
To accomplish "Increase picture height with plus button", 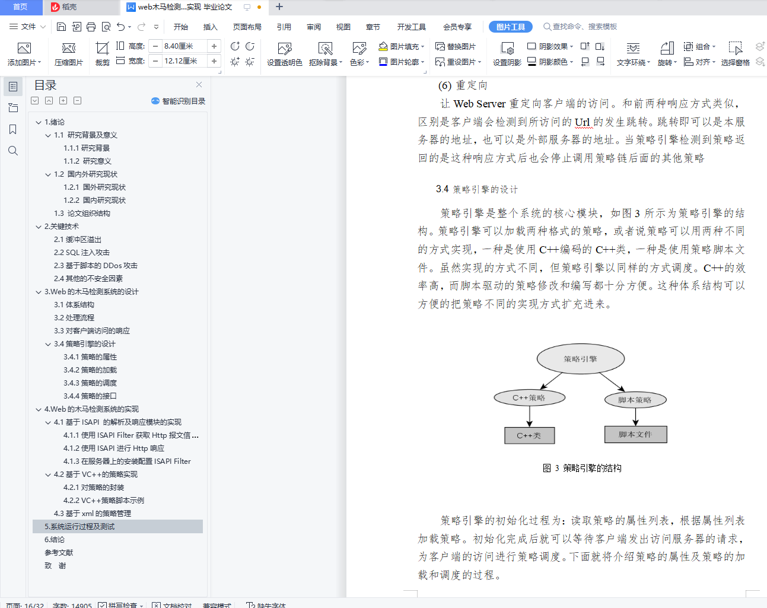I will point(214,46).
